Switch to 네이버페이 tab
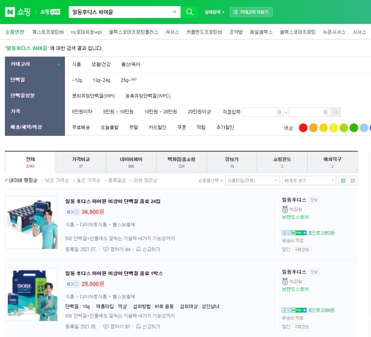Screen dimensions: 371x337 click(131, 162)
